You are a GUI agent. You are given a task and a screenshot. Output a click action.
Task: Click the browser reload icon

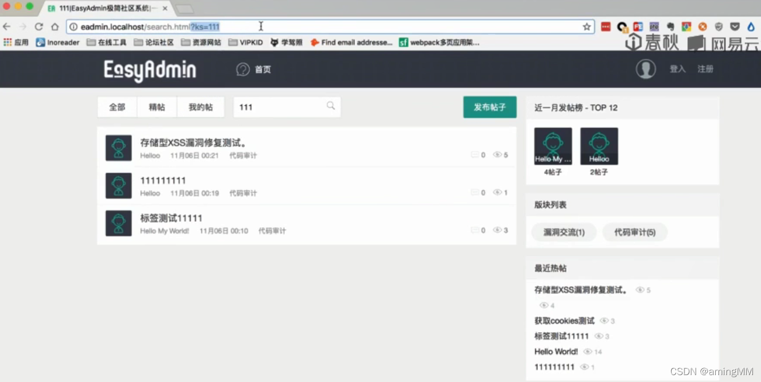(x=38, y=27)
